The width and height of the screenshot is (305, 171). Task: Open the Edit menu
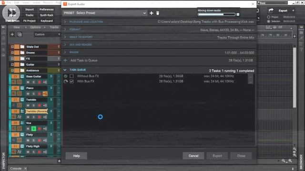click(x=17, y=3)
